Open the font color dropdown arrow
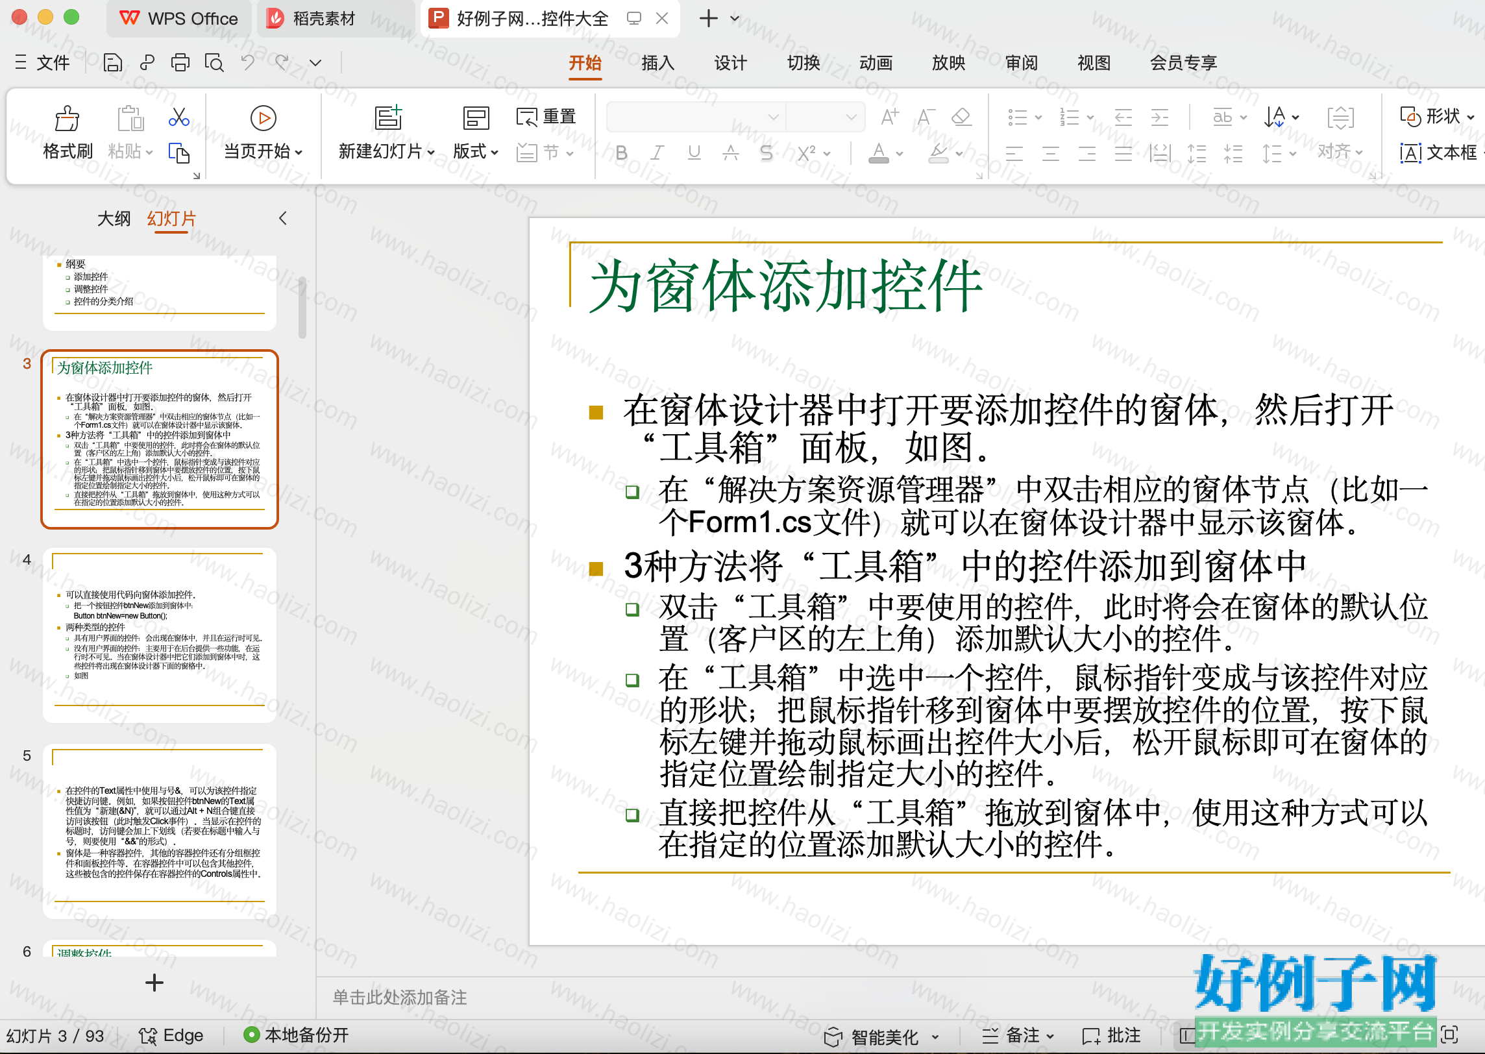This screenshot has width=1485, height=1054. pyautogui.click(x=900, y=154)
